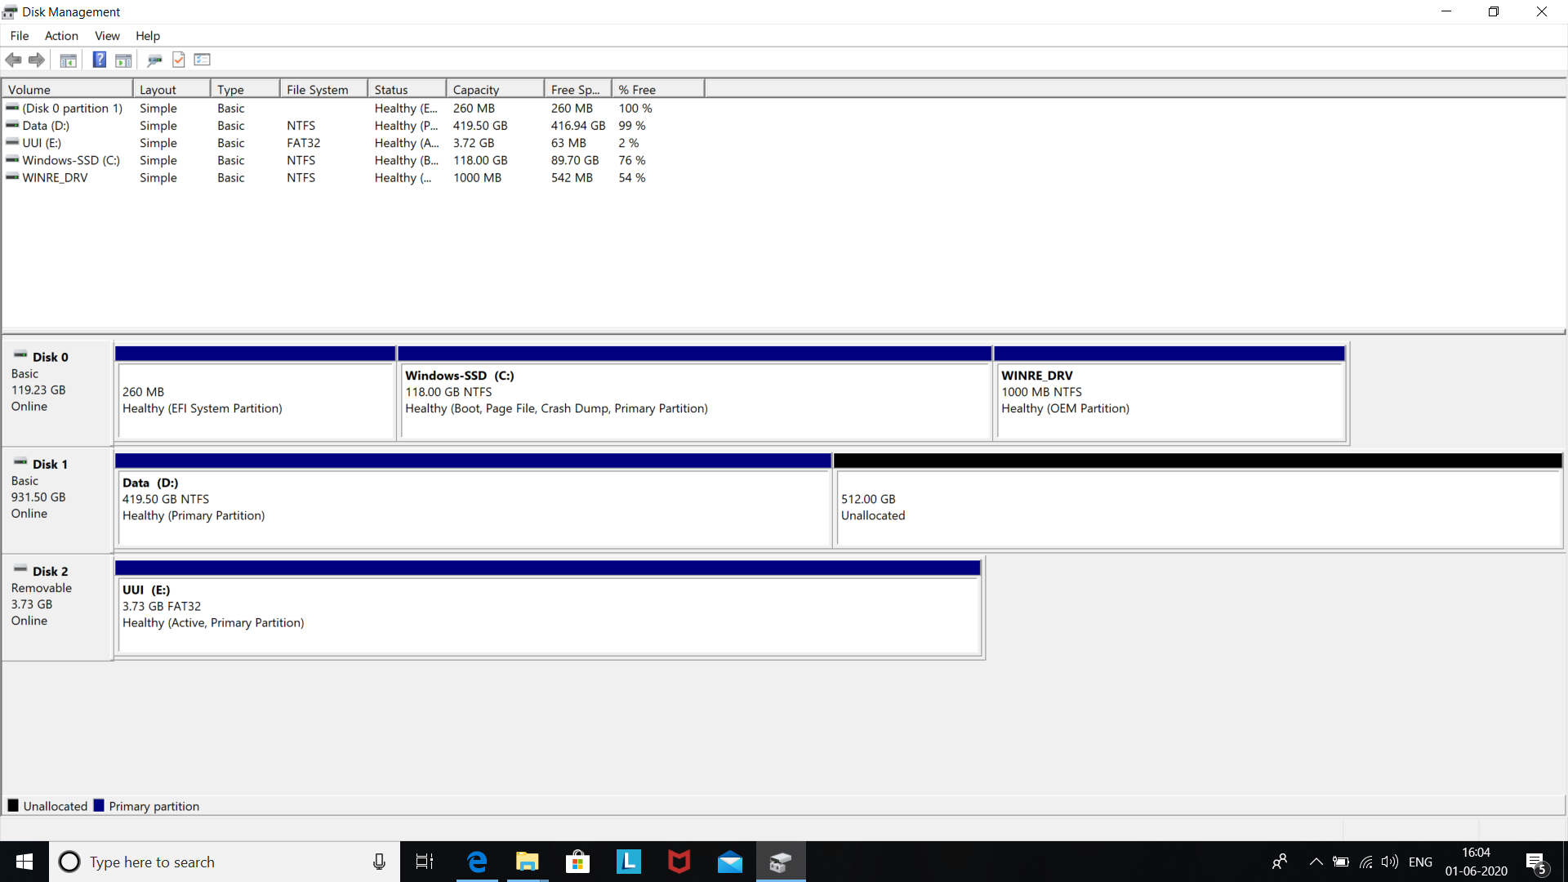Show hidden system tray icons chevron
The height and width of the screenshot is (882, 1568).
(x=1316, y=862)
